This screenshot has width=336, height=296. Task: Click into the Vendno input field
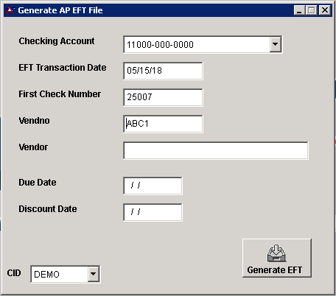pos(163,124)
